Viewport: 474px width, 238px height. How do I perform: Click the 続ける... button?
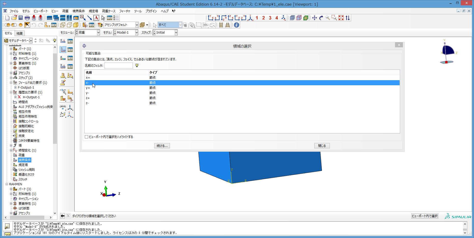162,146
